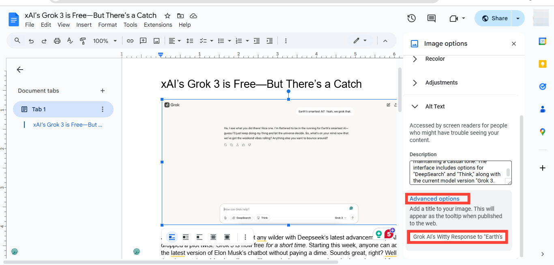Open the toolbar More options dots

(x=286, y=41)
